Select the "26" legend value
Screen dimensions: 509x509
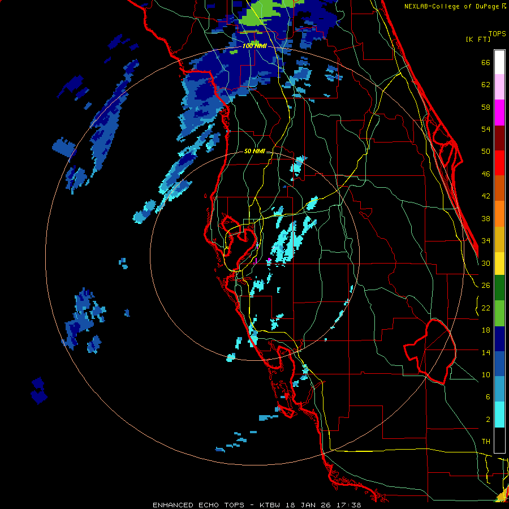[486, 286]
